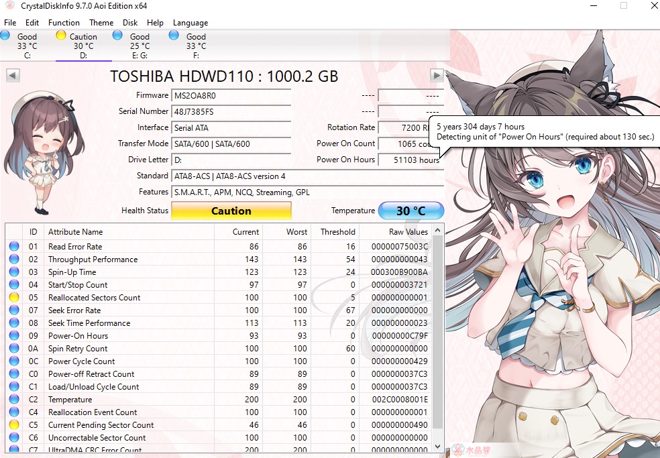Screen dimensions: 660x458
Task: Click the yellow orb for Current Pending Sector Count
Action: tap(14, 424)
